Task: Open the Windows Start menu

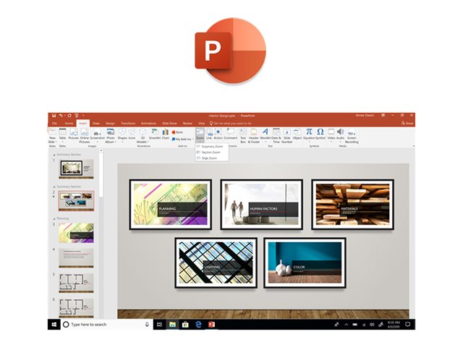Action: (54, 325)
